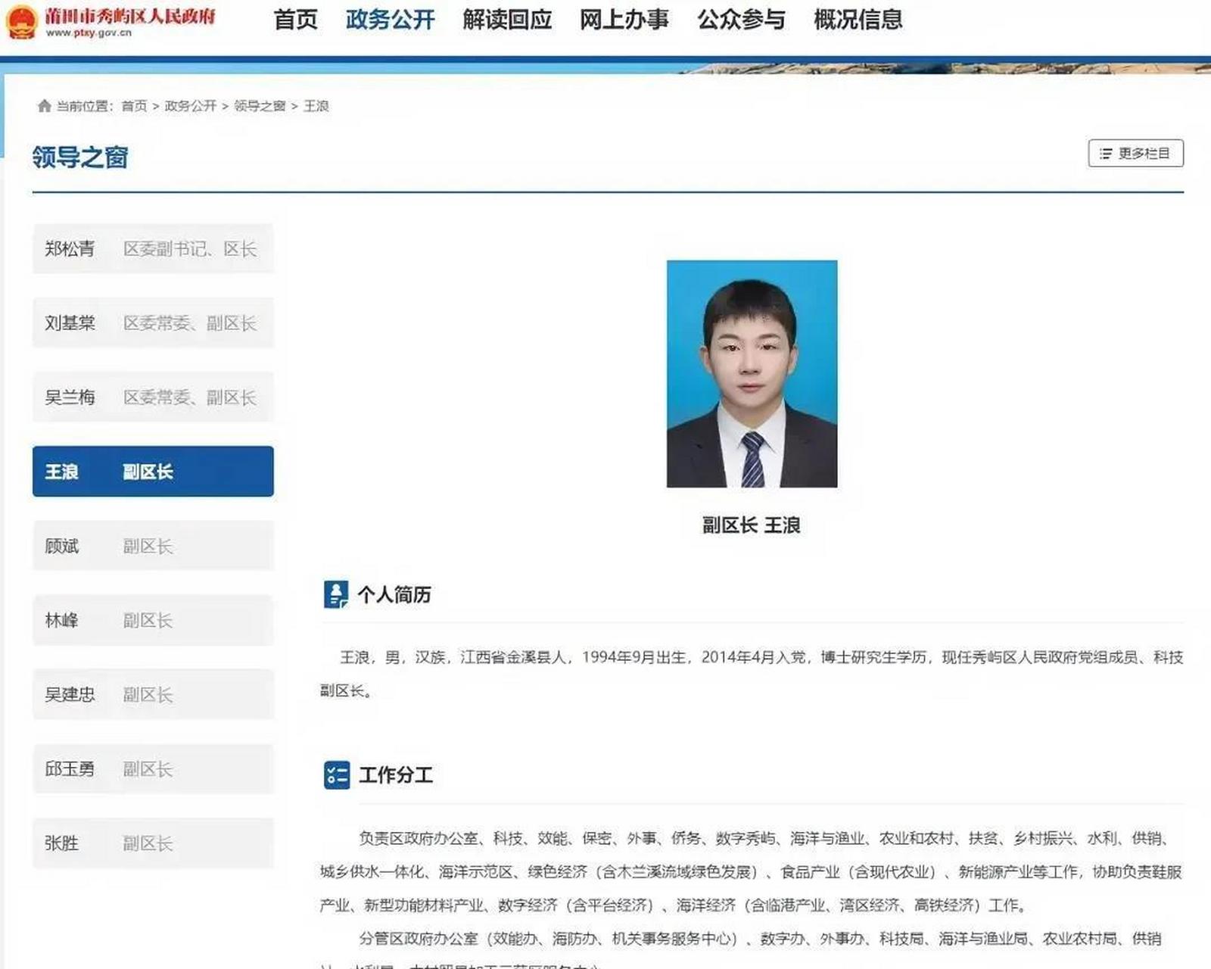Viewport: 1211px width, 969px height.
Task: Click the checklist icon beside 工作分工
Action: click(338, 775)
